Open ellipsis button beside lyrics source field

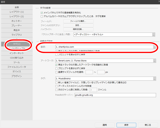155,47
